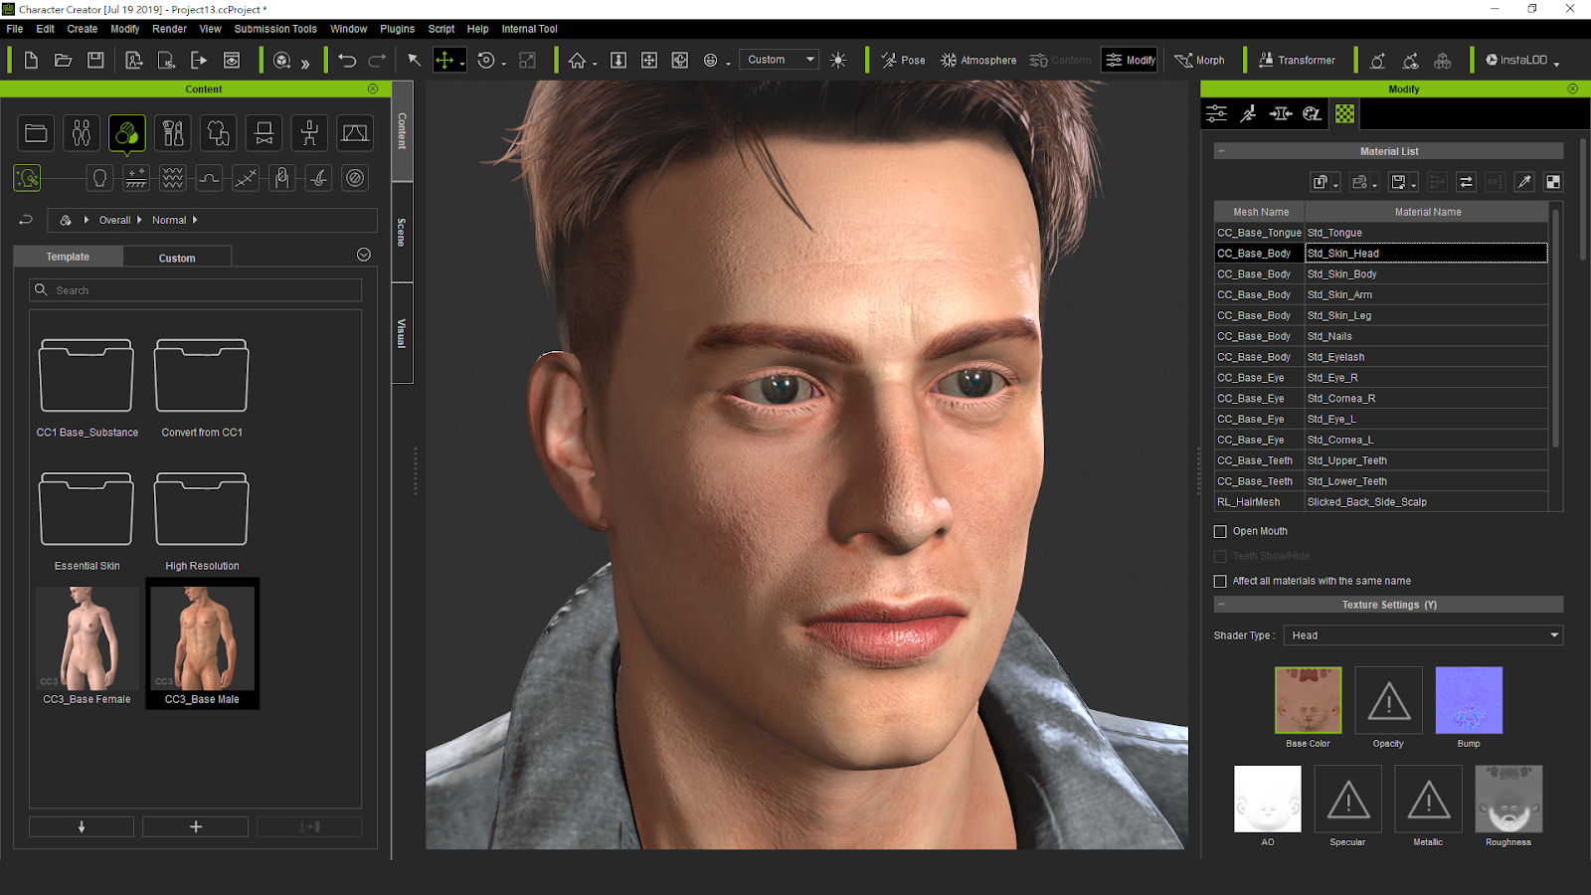Click the Base Color texture swatch
Image resolution: width=1591 pixels, height=895 pixels.
[x=1308, y=700]
